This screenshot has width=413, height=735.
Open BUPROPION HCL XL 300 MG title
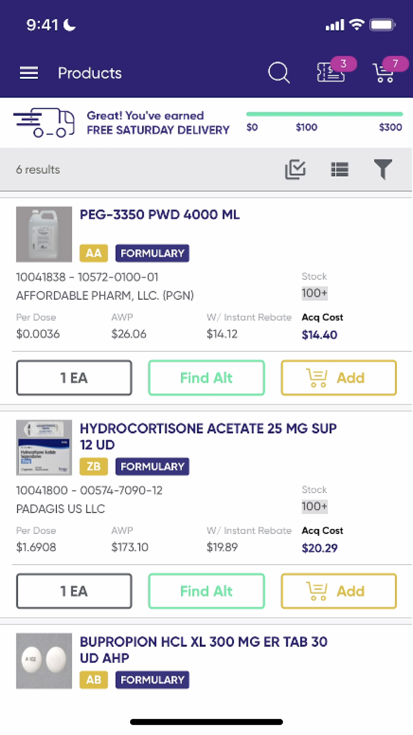(x=203, y=649)
